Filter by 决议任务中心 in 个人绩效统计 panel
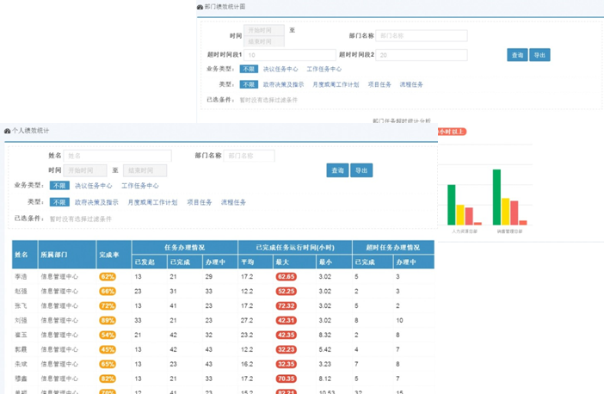The width and height of the screenshot is (604, 394). pos(94,186)
